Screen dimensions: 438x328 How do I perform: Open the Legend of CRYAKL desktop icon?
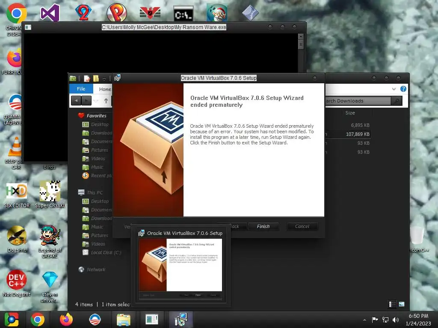tap(50, 242)
